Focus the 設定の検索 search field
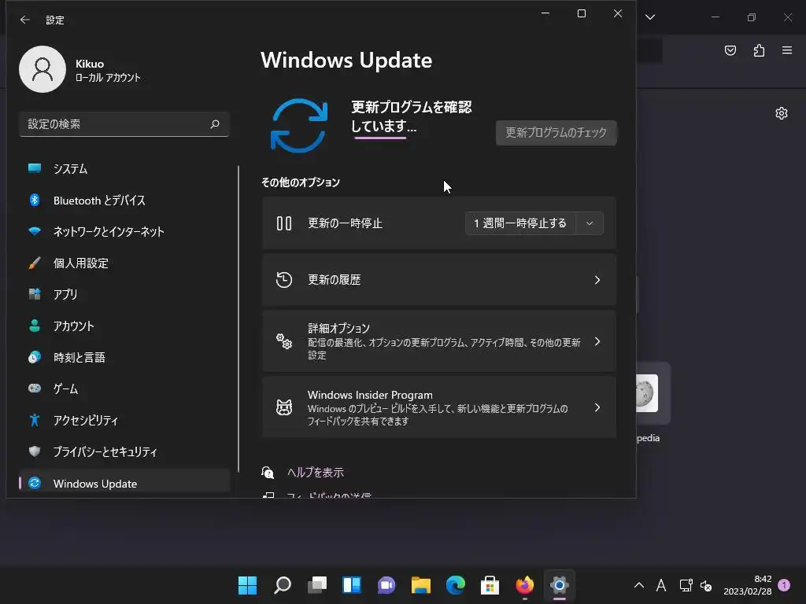 tap(124, 123)
